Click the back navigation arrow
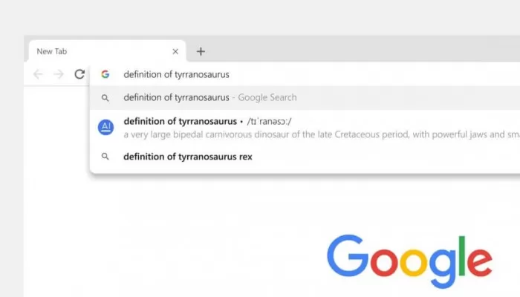Screen dimensions: 520x297 38,74
